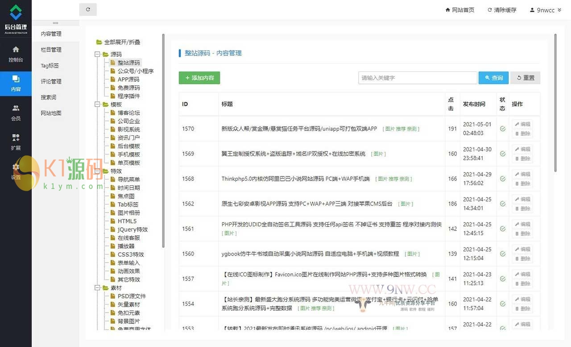Click 清除缓存 clear cache icon
Screen dimensions: 571x347
pyautogui.click(x=490, y=10)
